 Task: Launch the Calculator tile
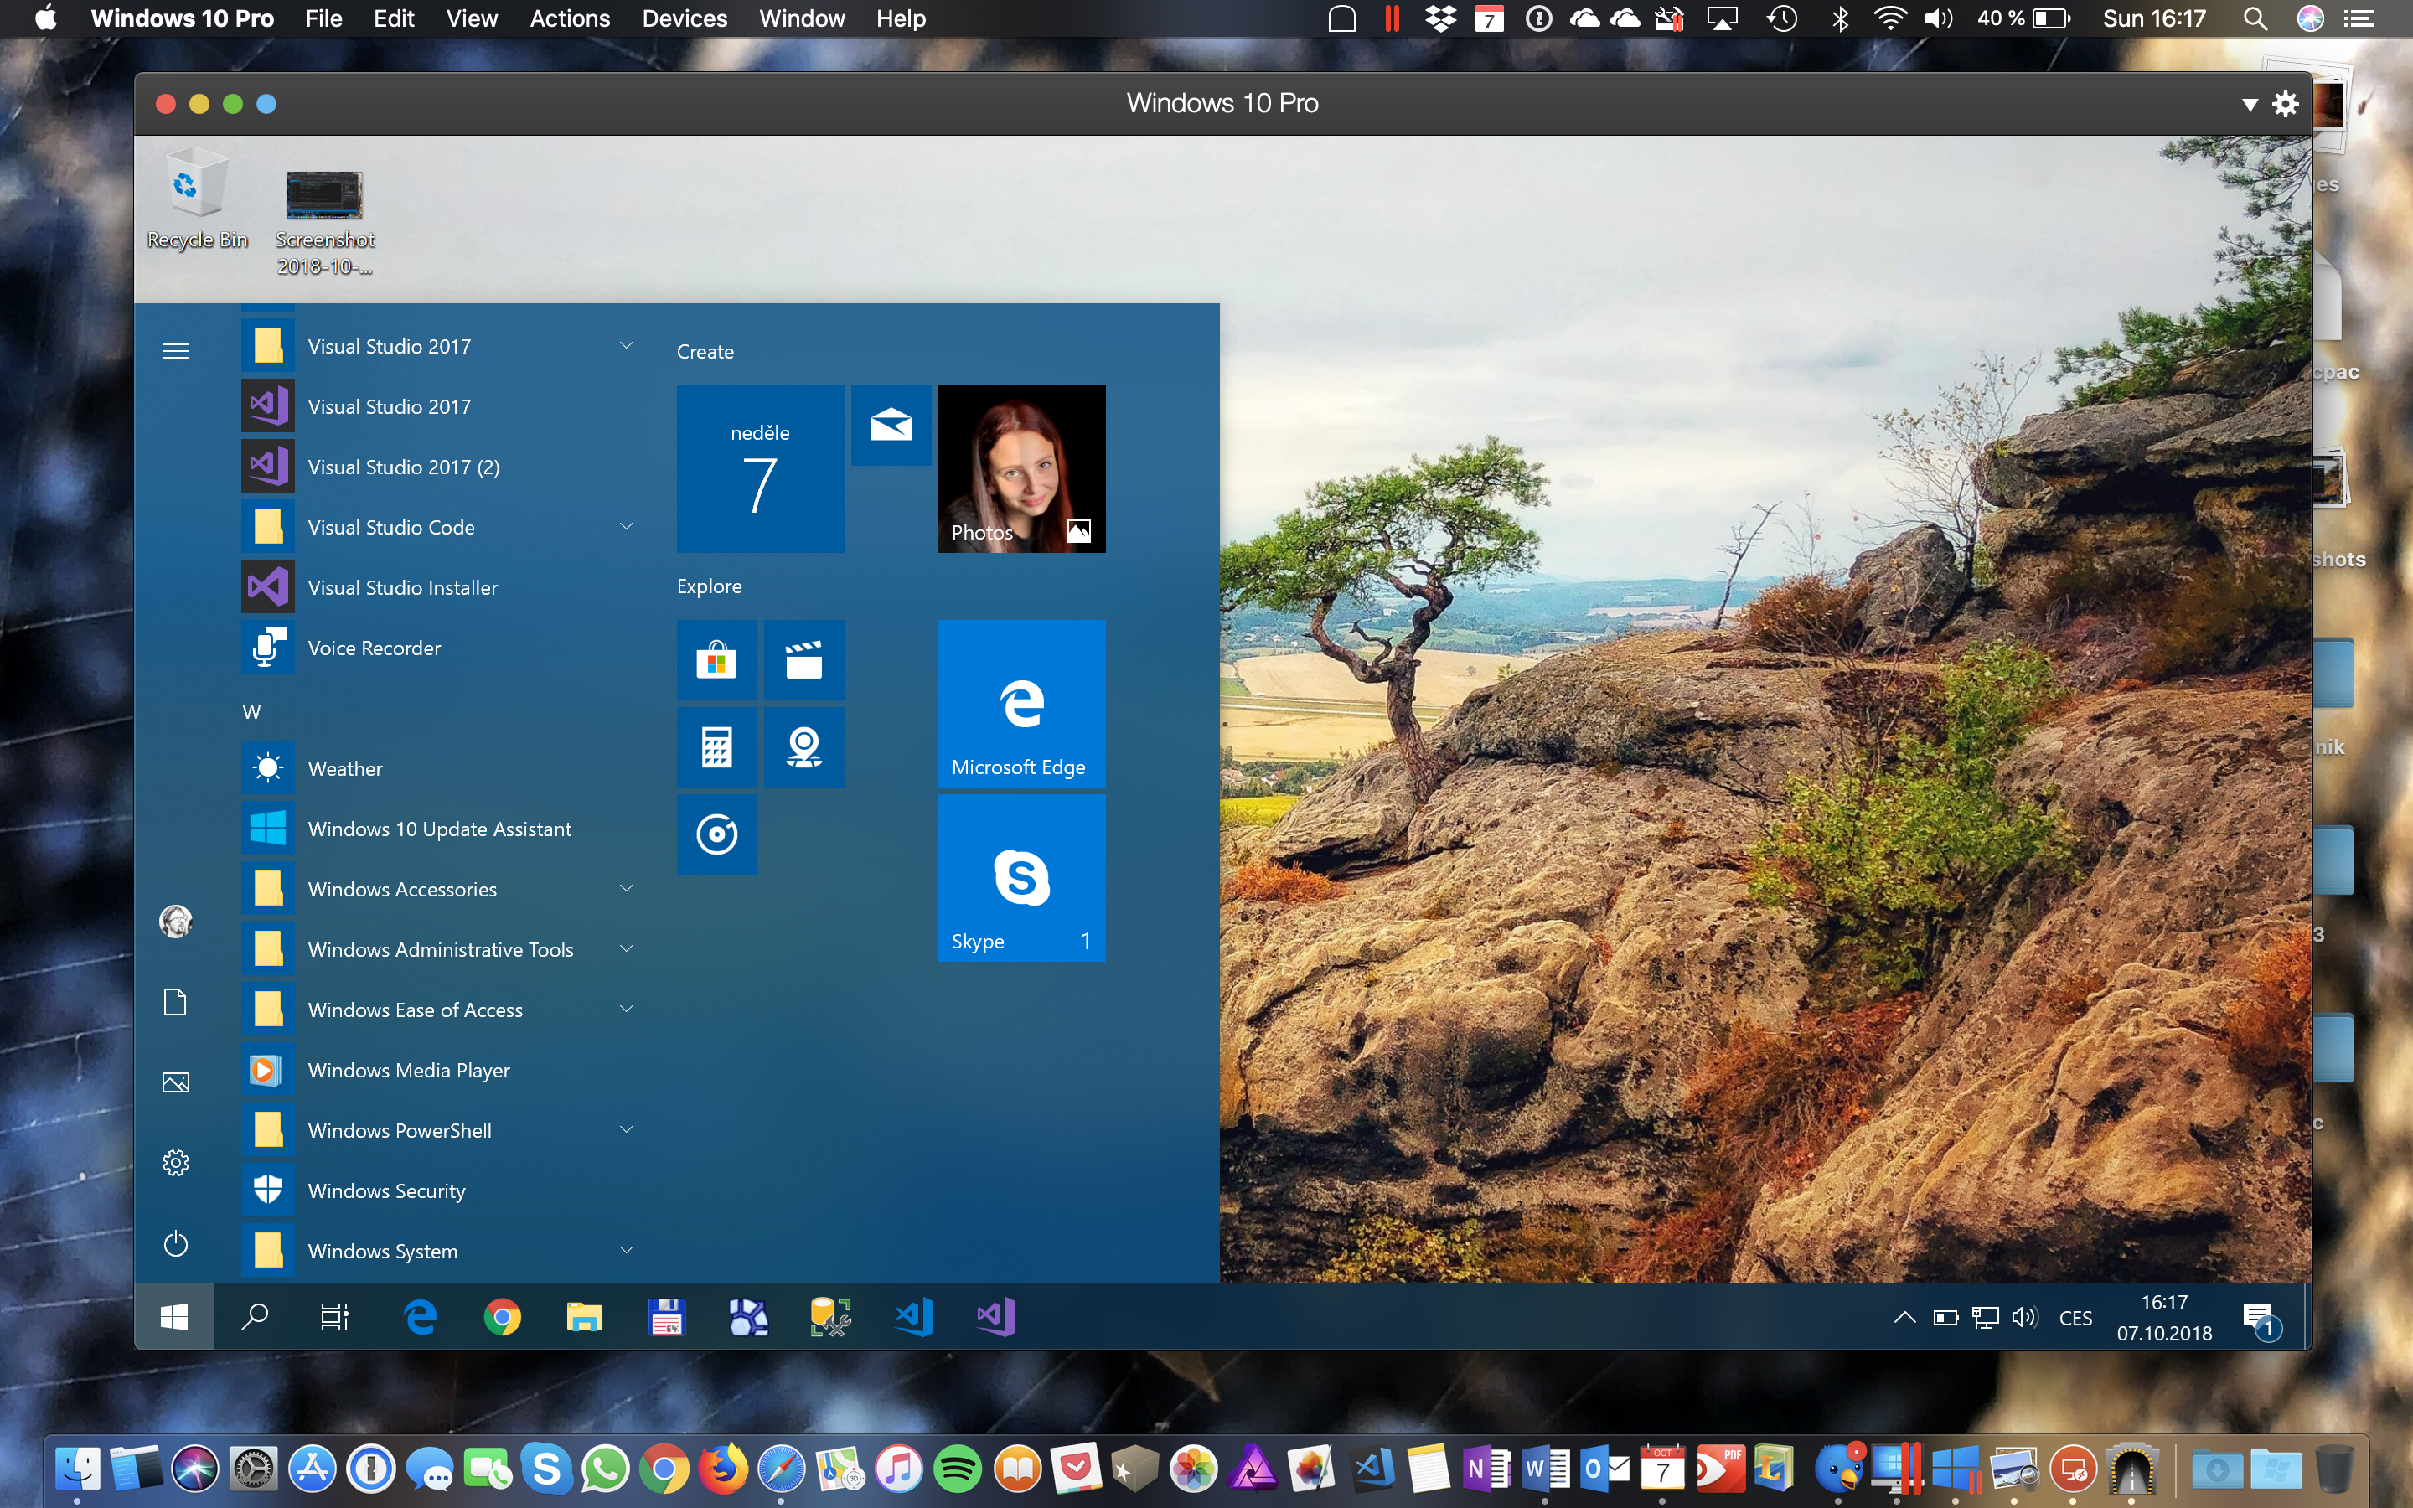[x=716, y=747]
